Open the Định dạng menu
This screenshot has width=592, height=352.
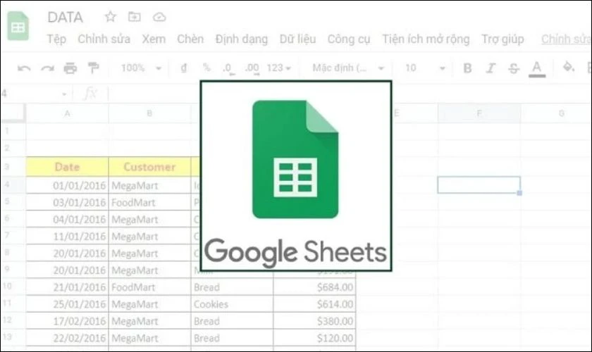point(242,39)
